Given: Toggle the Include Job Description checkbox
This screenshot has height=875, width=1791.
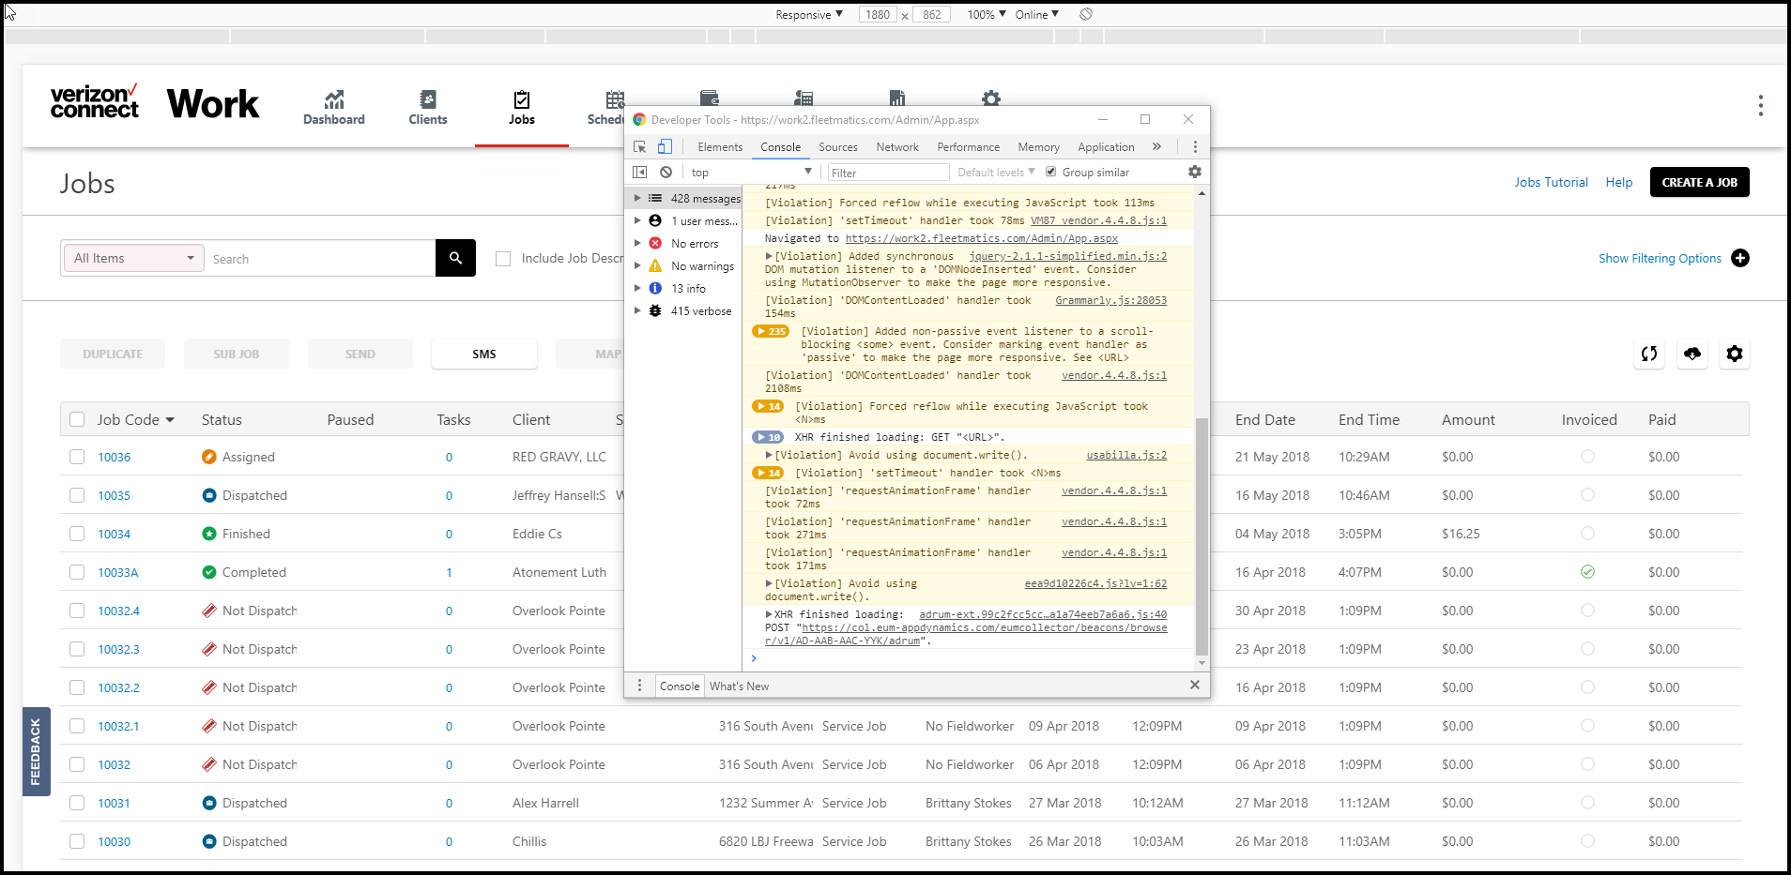Looking at the screenshot, I should coord(503,259).
